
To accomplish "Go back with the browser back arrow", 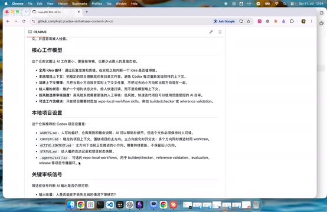I will coord(8,21).
